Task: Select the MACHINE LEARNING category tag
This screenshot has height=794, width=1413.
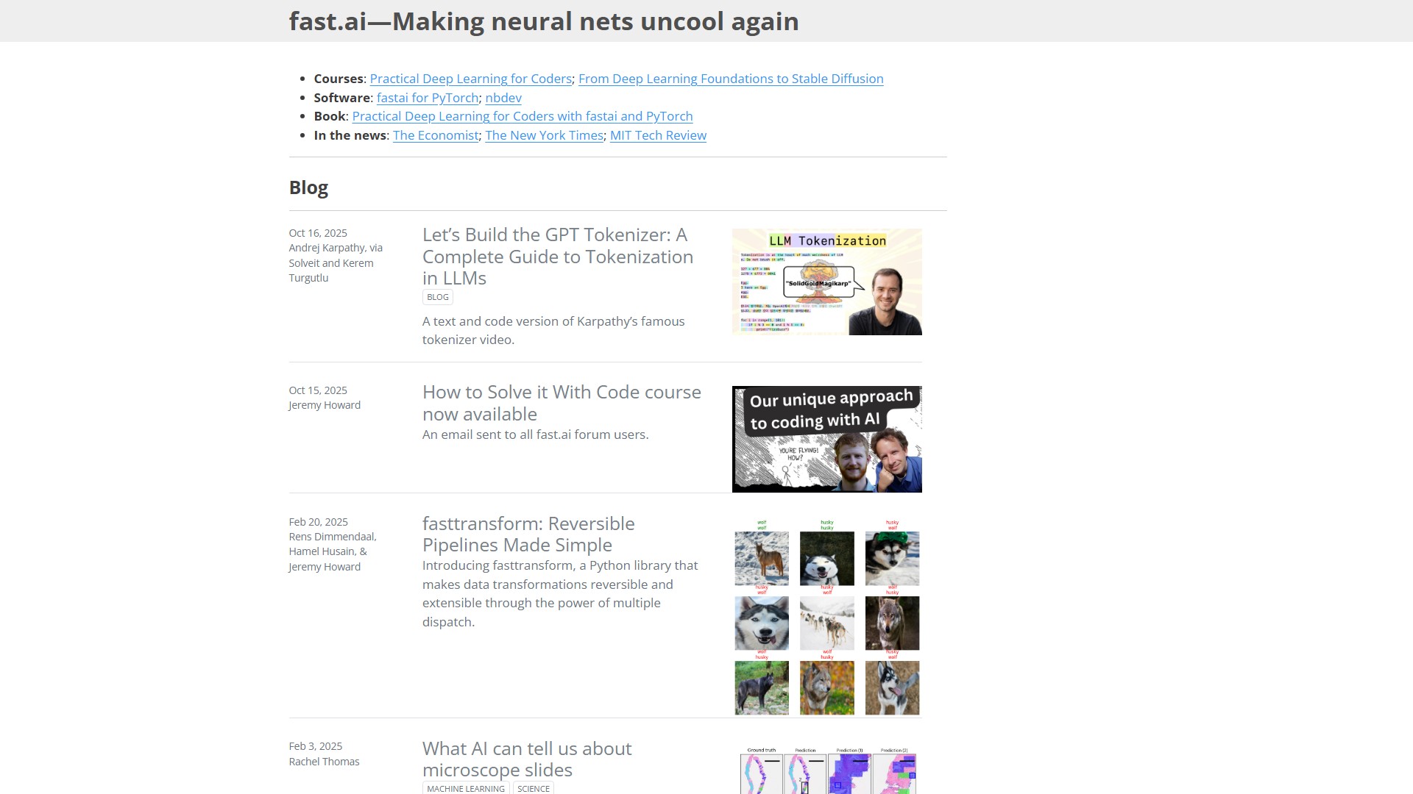Action: tap(466, 788)
